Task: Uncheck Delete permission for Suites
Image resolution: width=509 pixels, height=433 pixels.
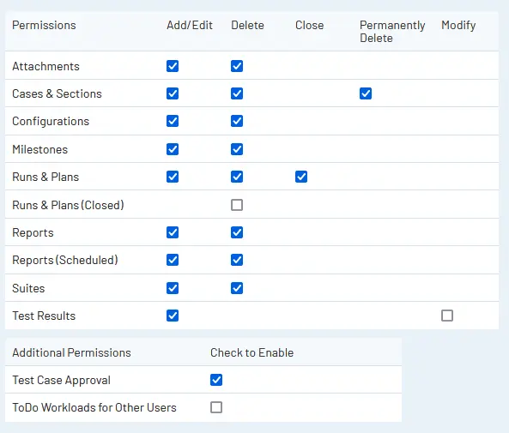Action: [x=237, y=288]
